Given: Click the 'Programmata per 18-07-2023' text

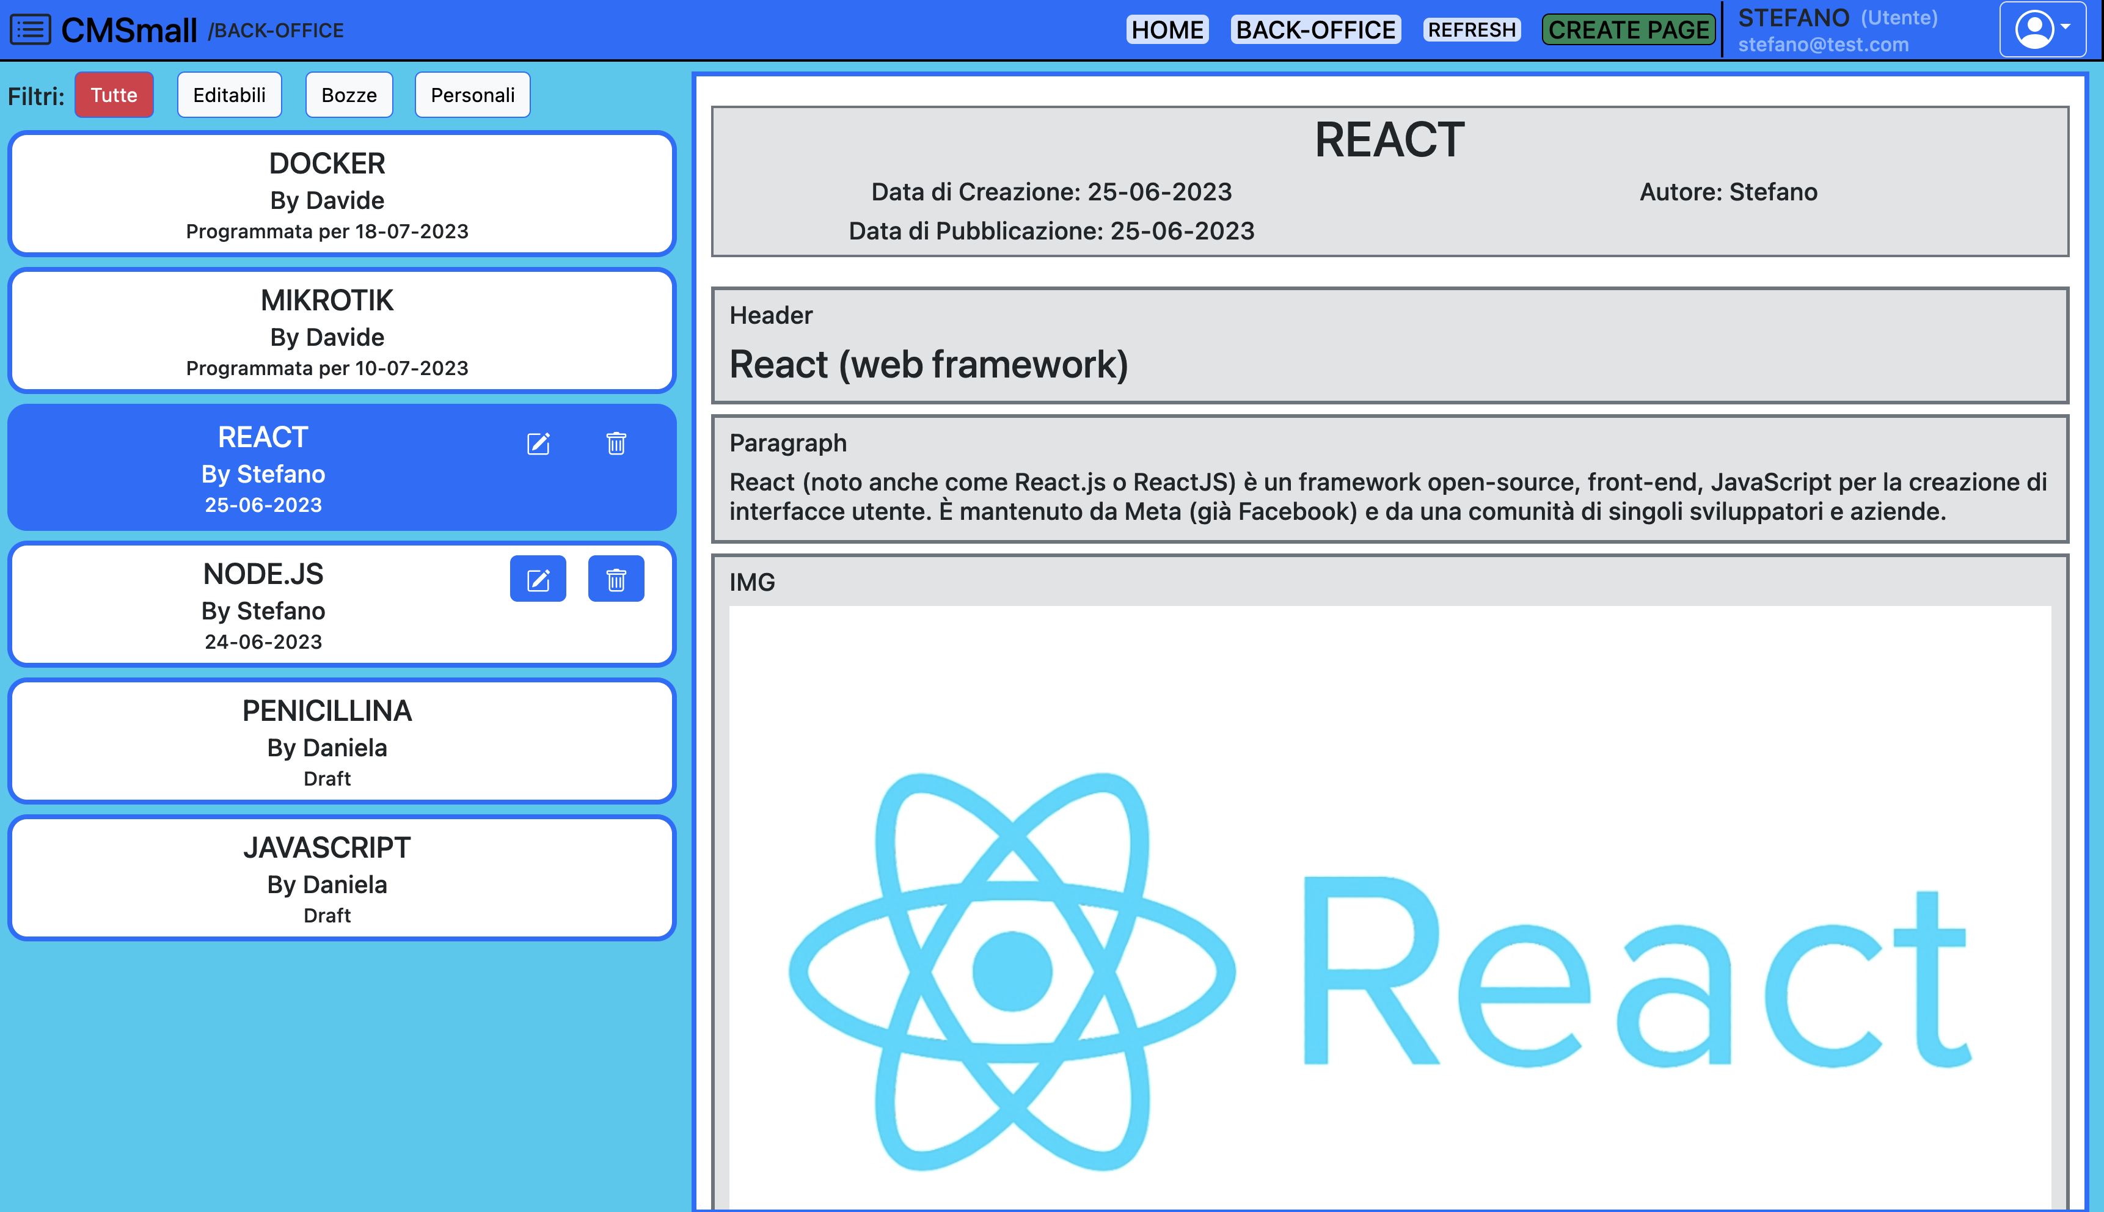Looking at the screenshot, I should (327, 232).
